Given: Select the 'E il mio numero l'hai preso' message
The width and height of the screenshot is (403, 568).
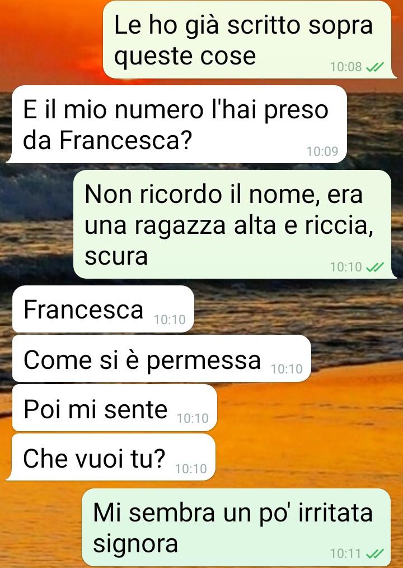Looking at the screenshot, I should point(177,124).
